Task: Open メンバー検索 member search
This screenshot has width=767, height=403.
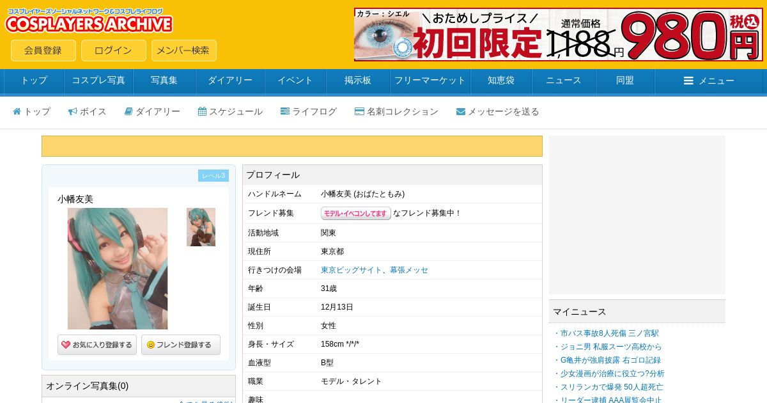Action: point(183,51)
